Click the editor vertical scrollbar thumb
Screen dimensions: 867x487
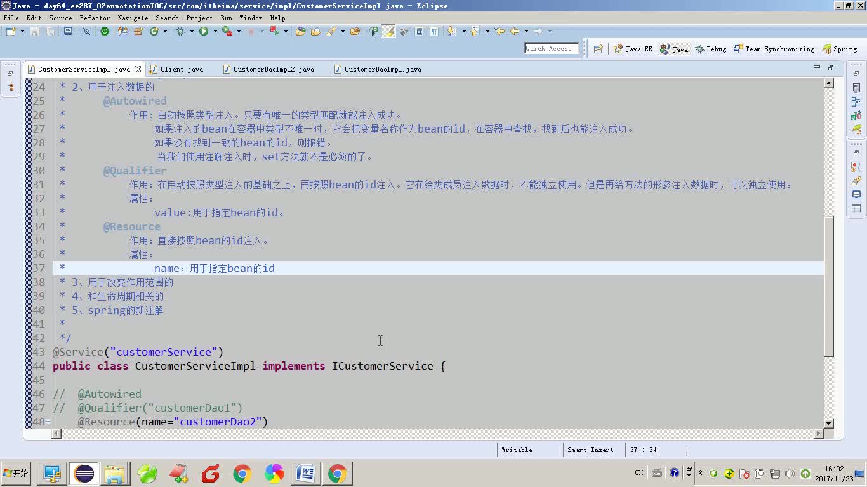click(829, 286)
